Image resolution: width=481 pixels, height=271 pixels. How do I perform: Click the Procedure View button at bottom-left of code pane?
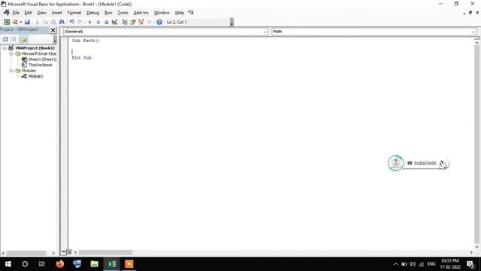63,252
